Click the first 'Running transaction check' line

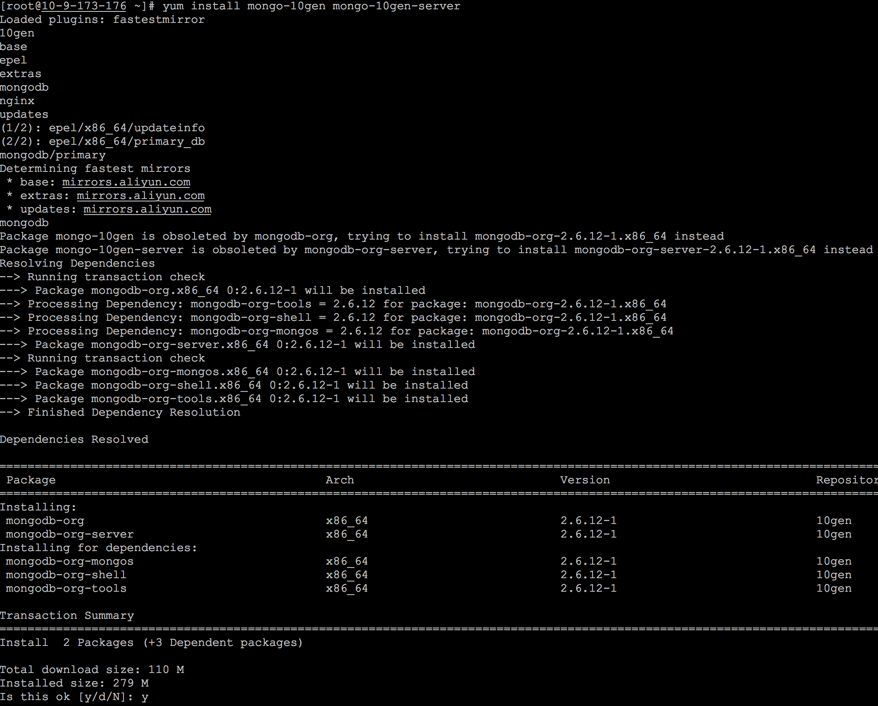coord(102,277)
